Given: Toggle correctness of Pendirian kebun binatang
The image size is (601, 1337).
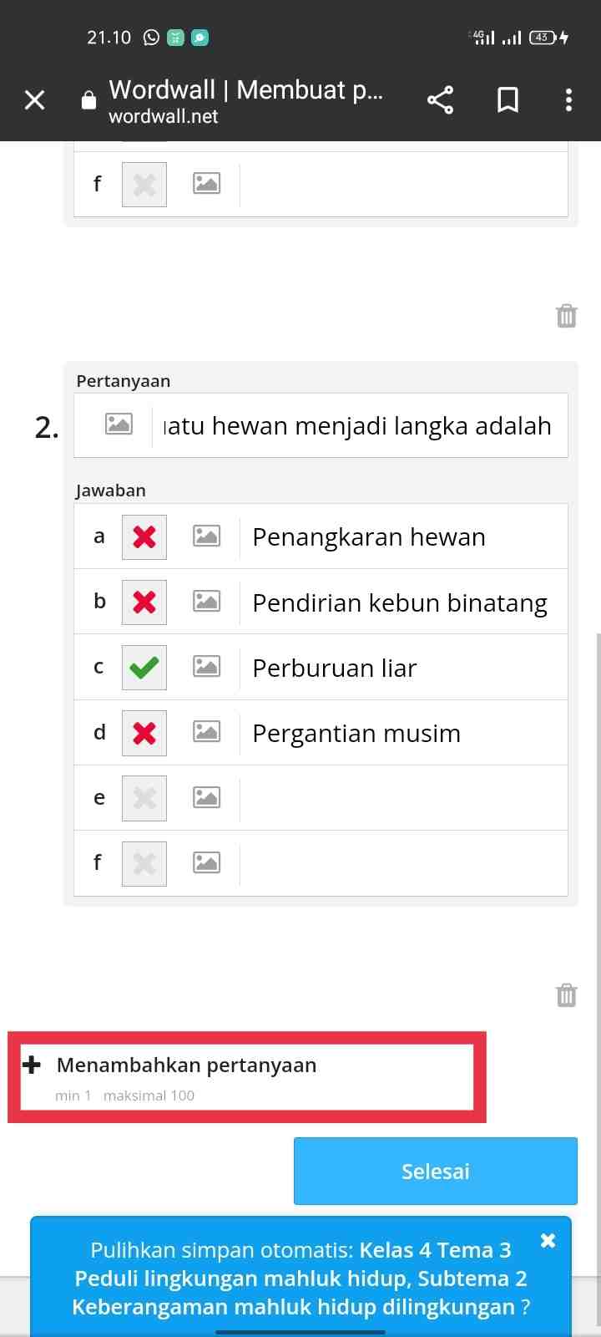Looking at the screenshot, I should 144,602.
